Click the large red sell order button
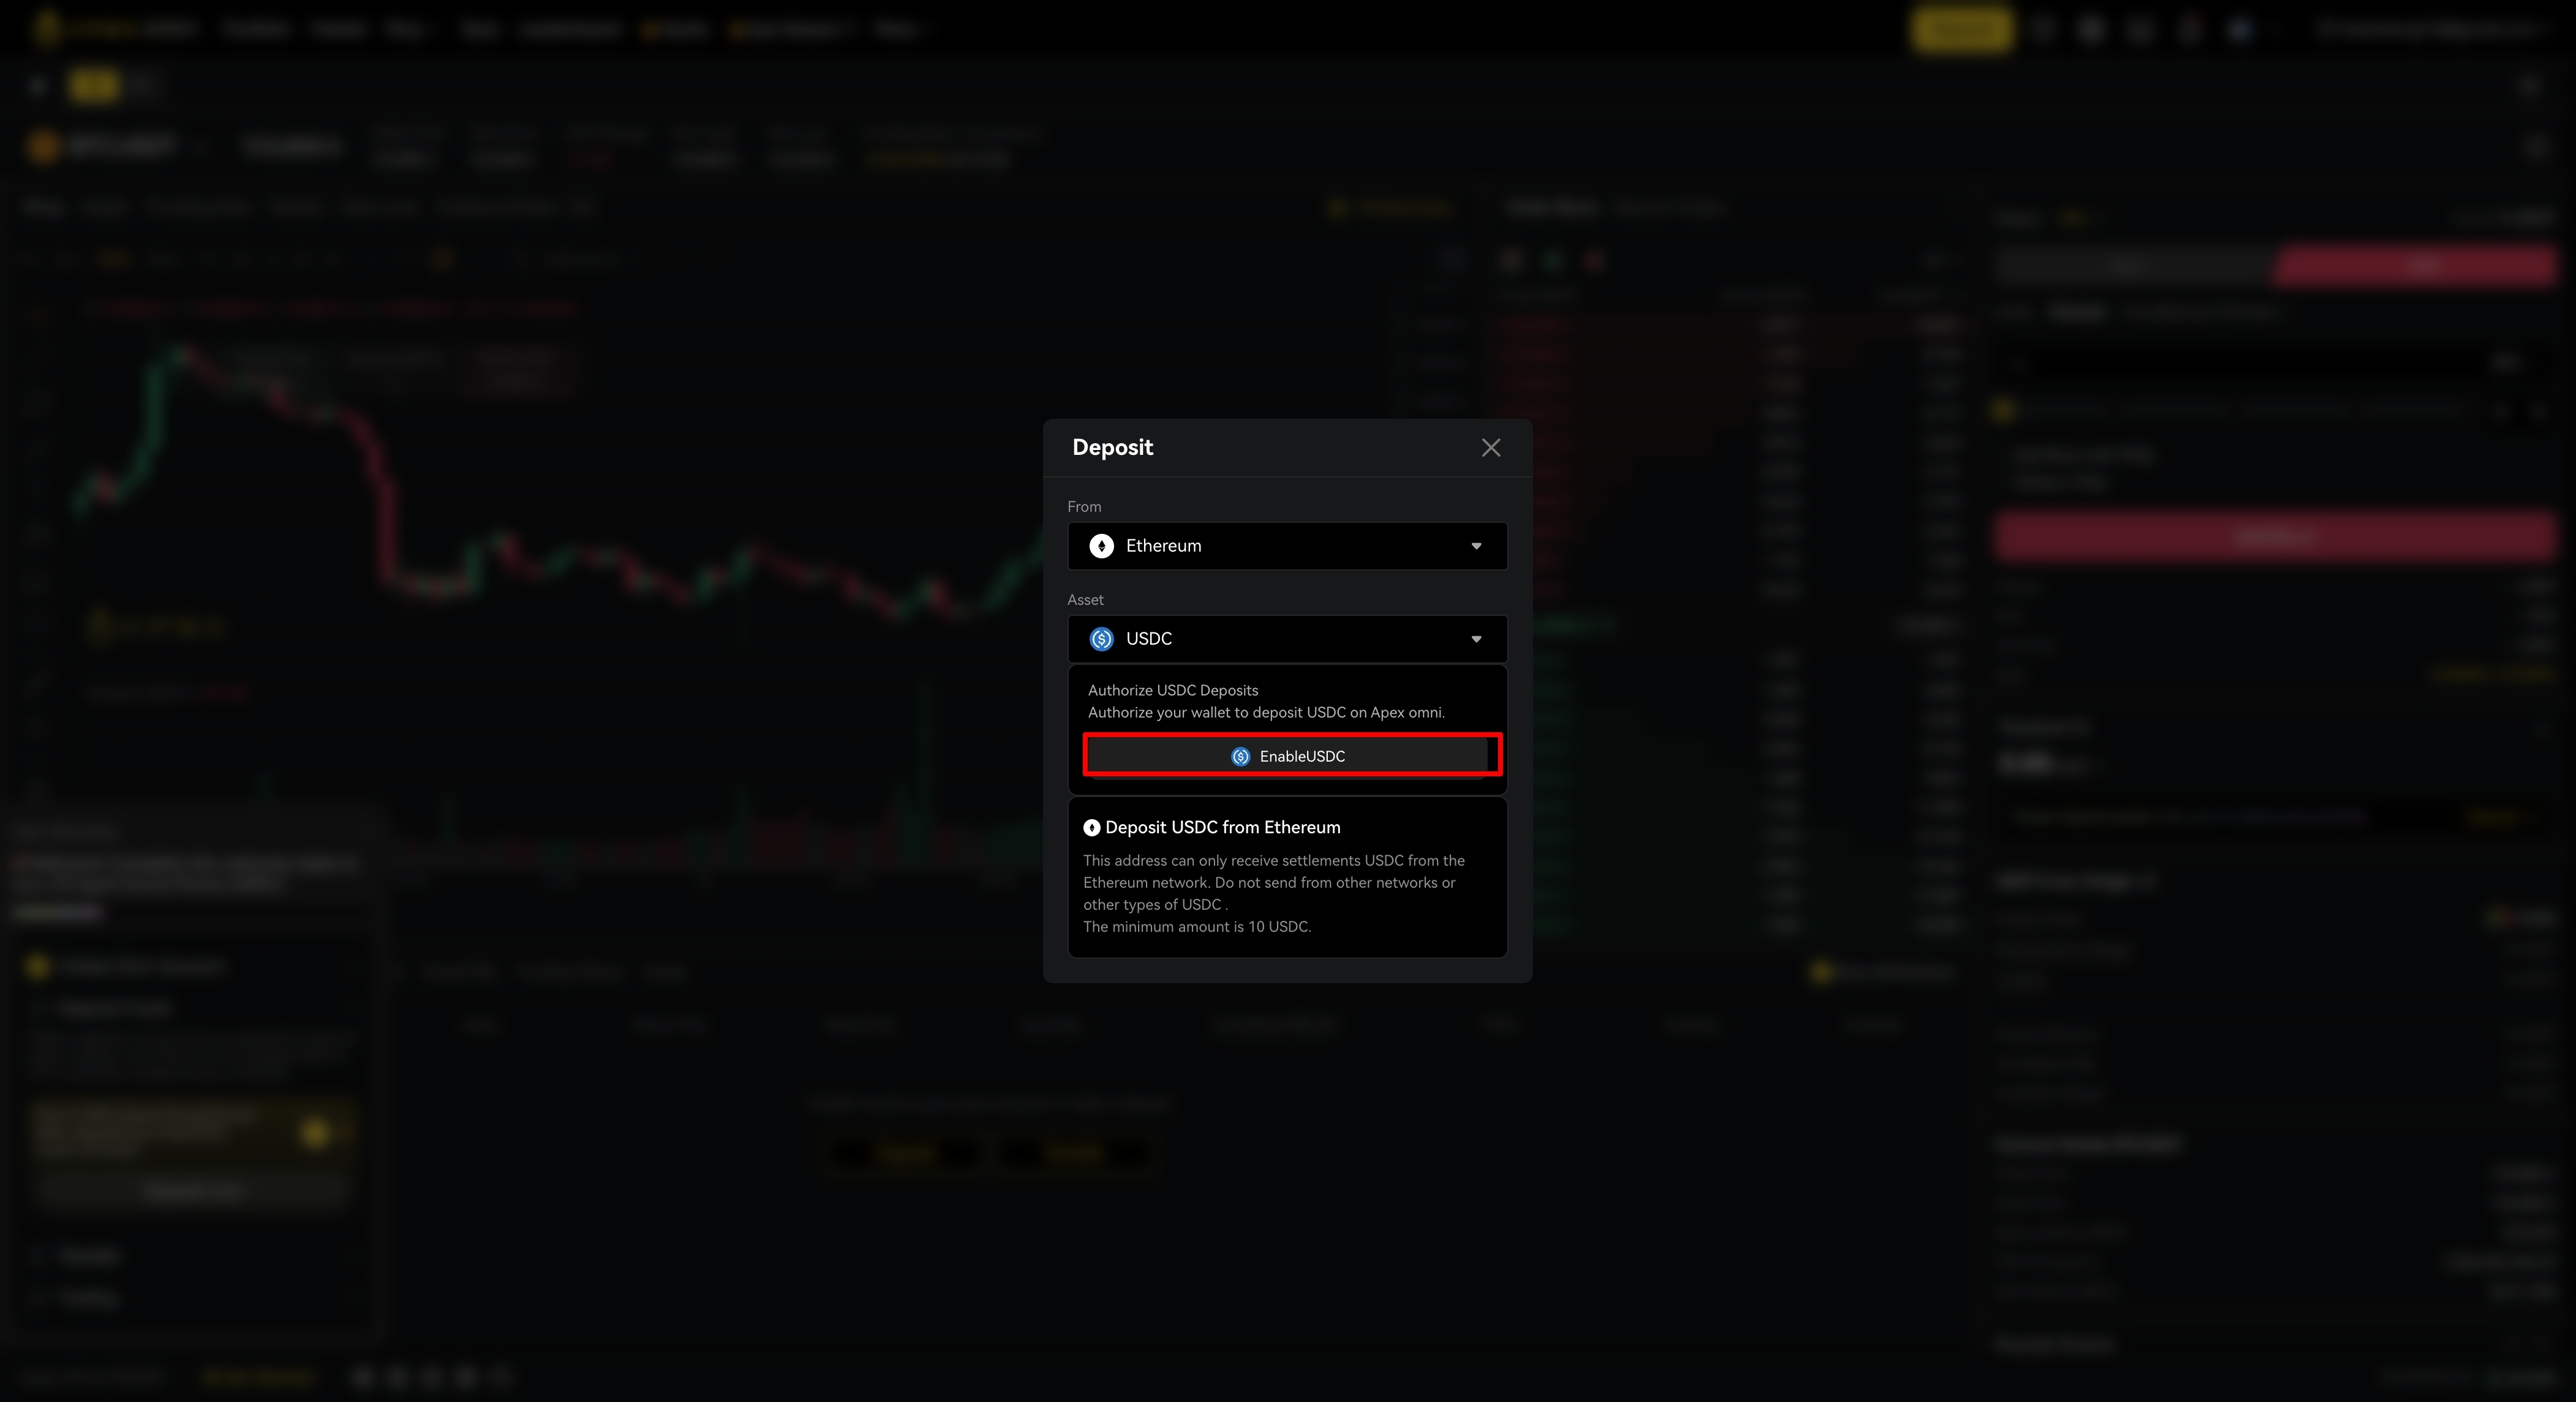 tap(2274, 537)
